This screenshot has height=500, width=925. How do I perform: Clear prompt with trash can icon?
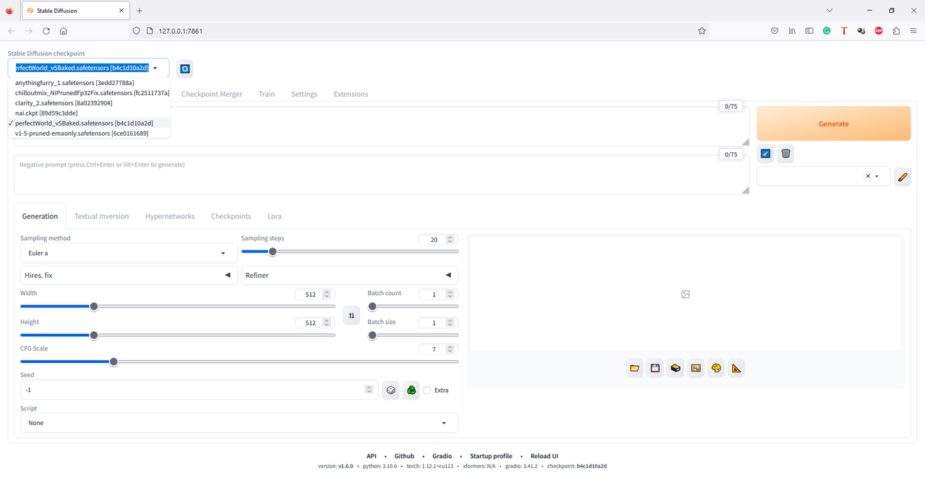pyautogui.click(x=786, y=154)
